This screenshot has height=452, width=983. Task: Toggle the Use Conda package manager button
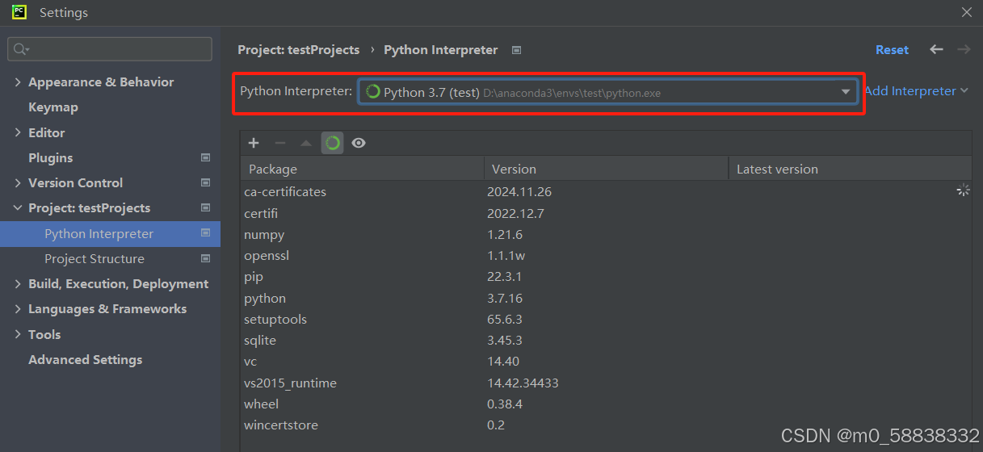tap(332, 143)
